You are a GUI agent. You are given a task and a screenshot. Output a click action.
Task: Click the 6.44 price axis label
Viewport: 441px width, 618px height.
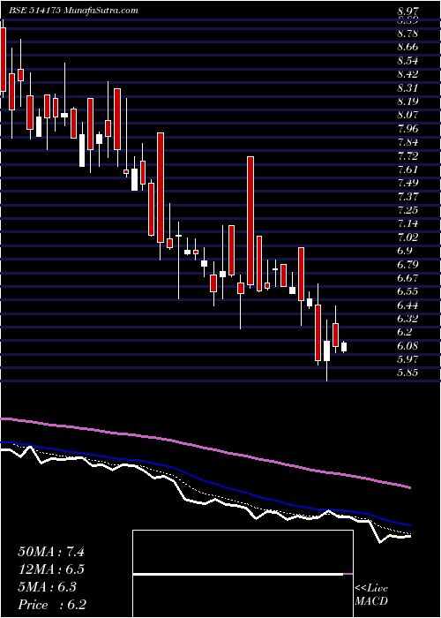tap(408, 305)
